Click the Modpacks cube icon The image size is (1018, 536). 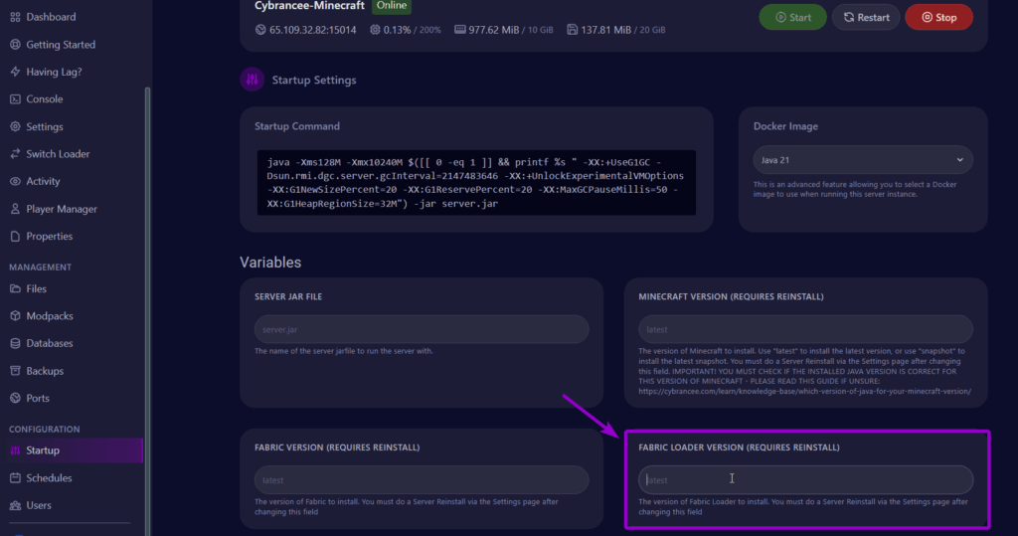pyautogui.click(x=15, y=316)
